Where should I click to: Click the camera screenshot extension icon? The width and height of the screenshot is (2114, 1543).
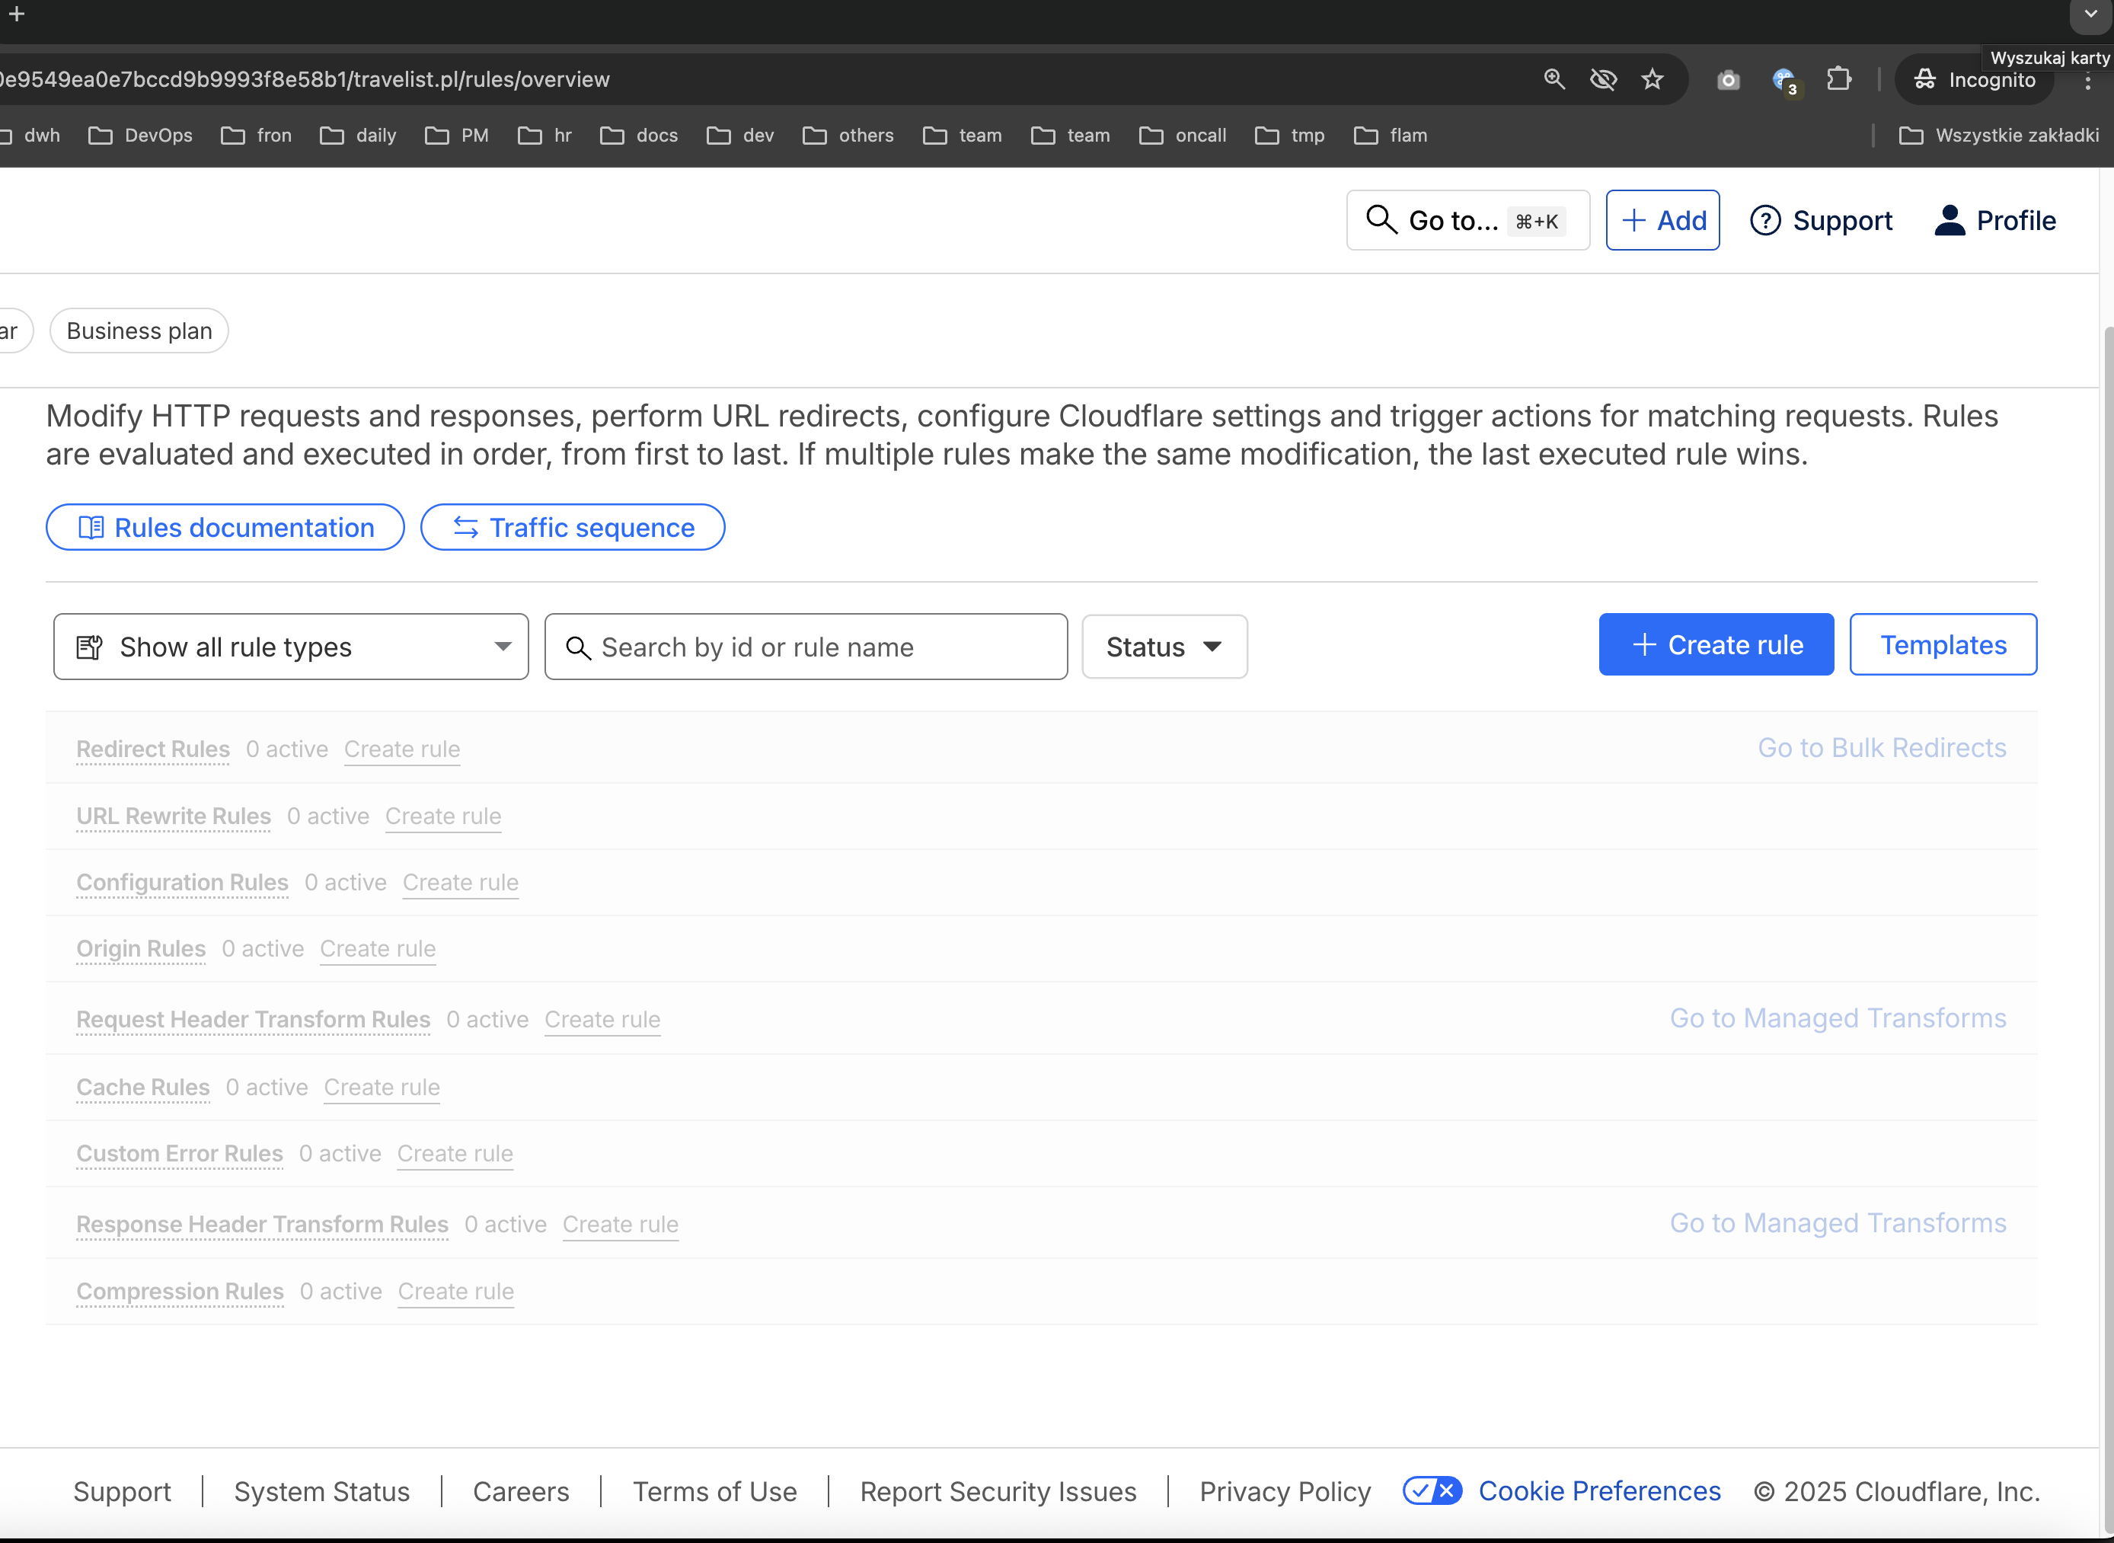coord(1729,80)
